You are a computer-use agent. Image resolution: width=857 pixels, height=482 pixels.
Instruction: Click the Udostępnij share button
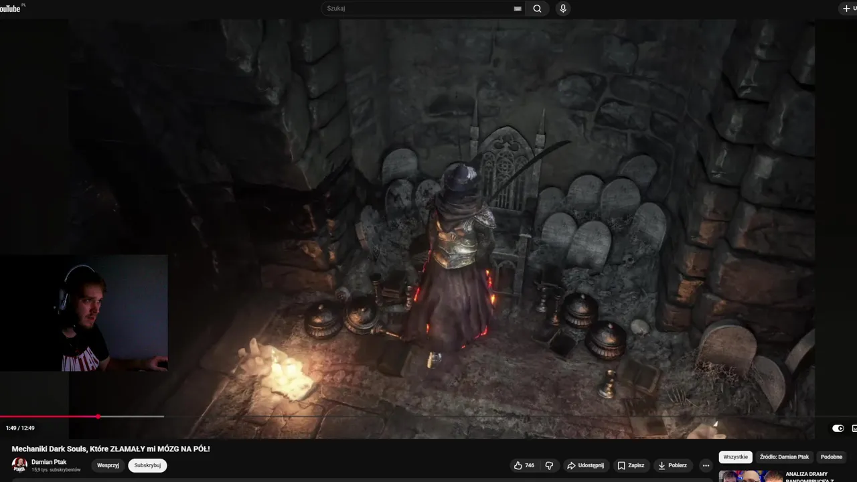(585, 465)
